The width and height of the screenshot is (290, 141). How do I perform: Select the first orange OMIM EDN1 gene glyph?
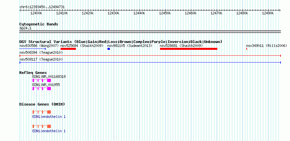(42, 112)
